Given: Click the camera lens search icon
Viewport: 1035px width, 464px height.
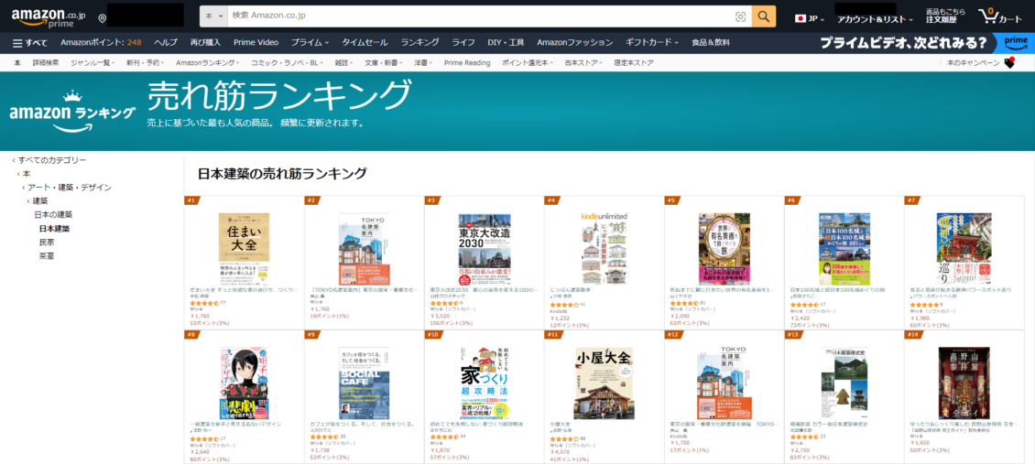Looking at the screenshot, I should click(740, 17).
